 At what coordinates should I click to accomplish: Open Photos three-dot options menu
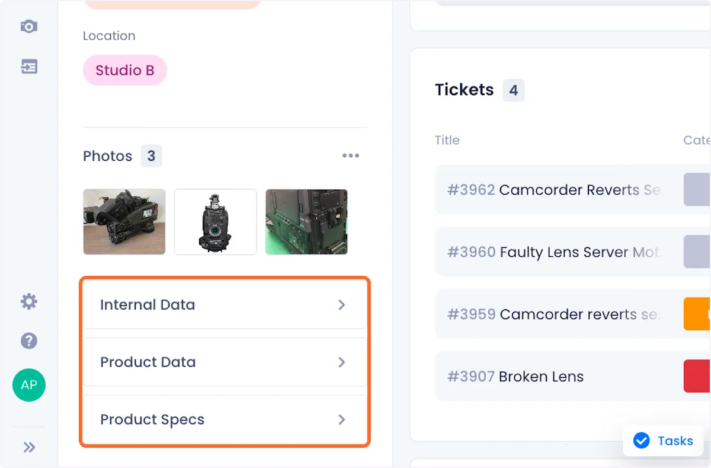click(x=351, y=156)
